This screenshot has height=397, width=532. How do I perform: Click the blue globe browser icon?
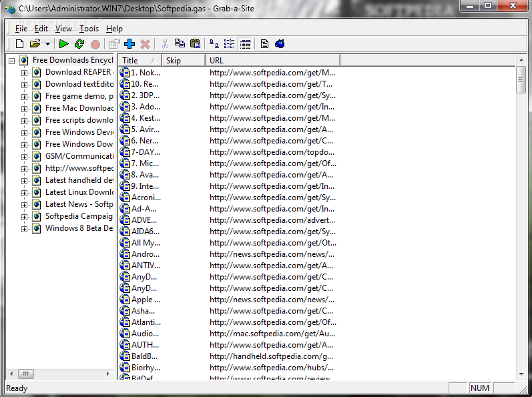click(280, 44)
